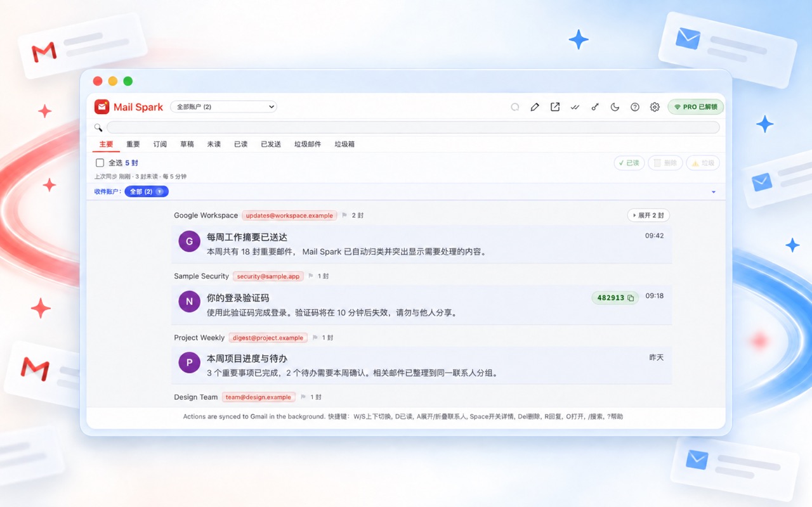Click the purple N avatar

click(x=189, y=302)
